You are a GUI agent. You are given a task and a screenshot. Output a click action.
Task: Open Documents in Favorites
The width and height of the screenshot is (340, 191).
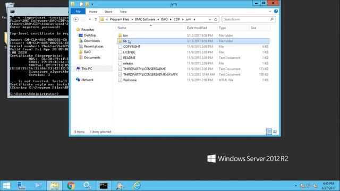[x=92, y=58]
